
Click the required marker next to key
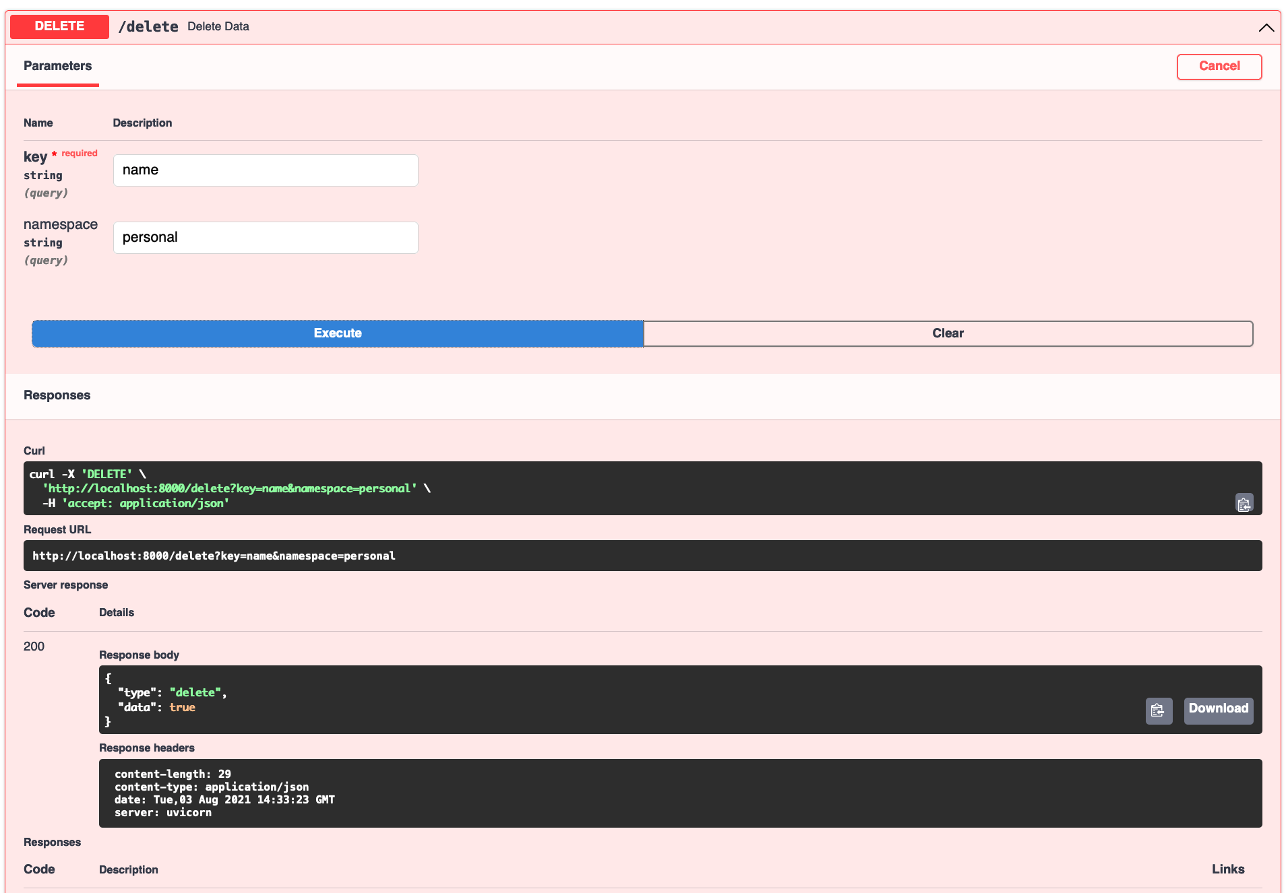point(75,154)
